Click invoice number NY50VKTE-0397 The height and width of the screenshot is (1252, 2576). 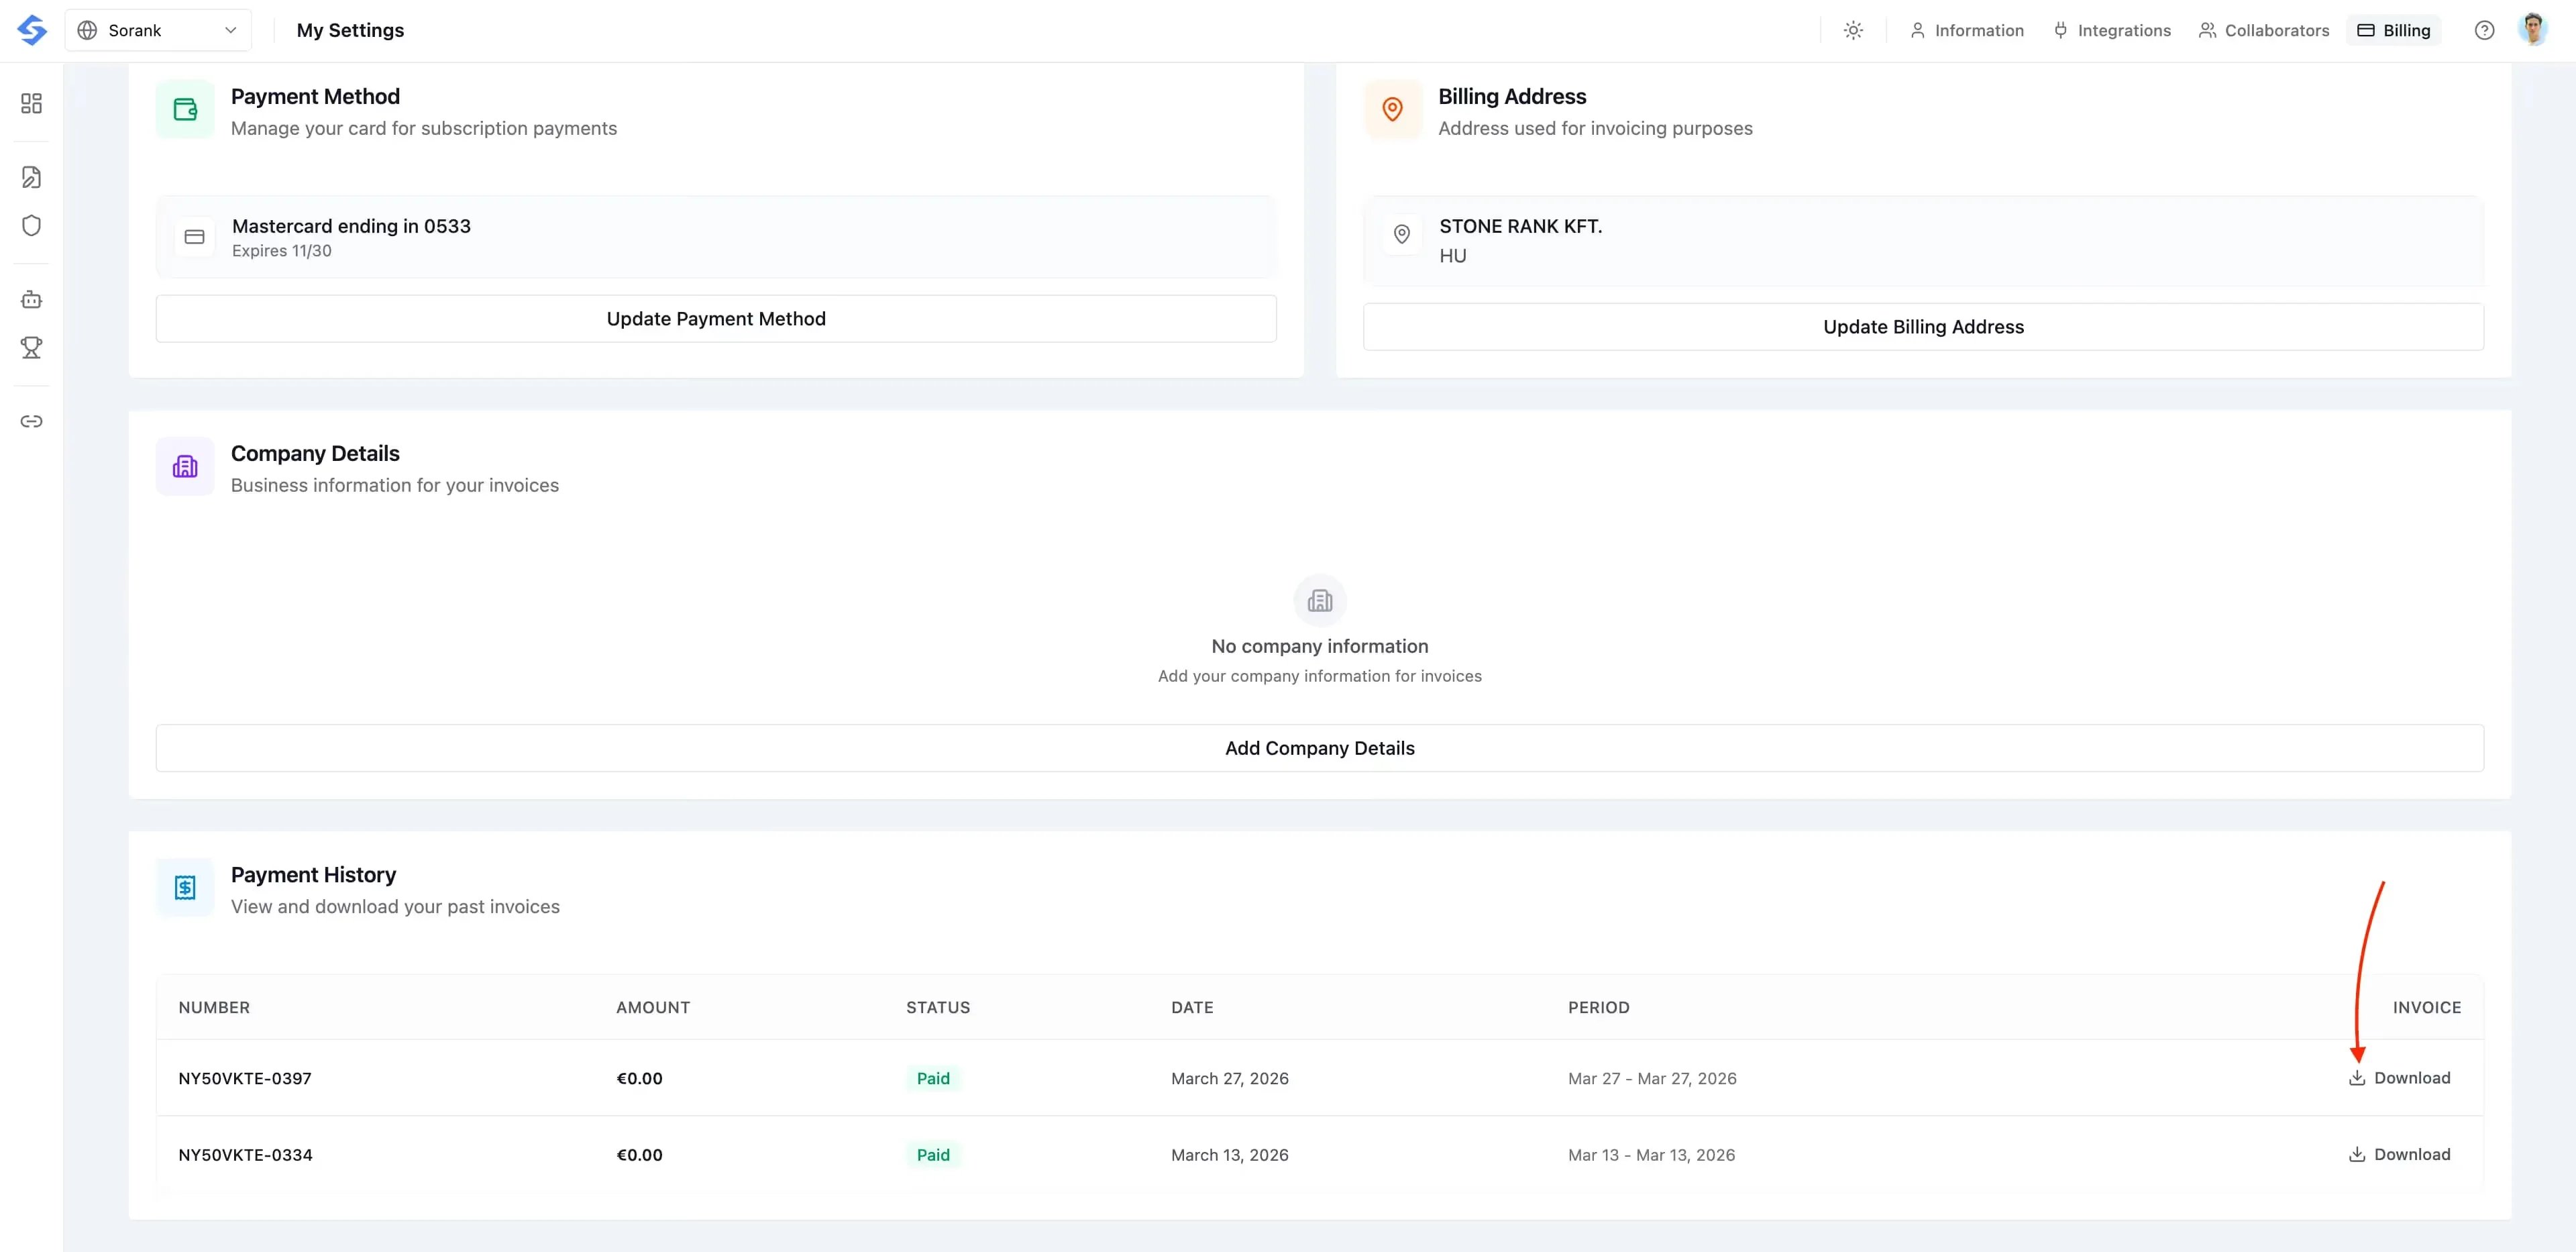point(245,1078)
